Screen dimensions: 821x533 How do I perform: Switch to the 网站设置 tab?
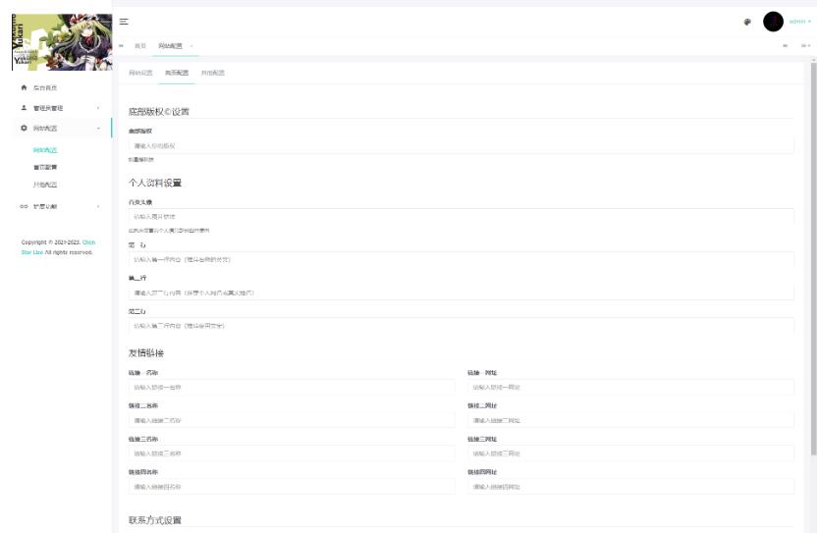tap(140, 73)
